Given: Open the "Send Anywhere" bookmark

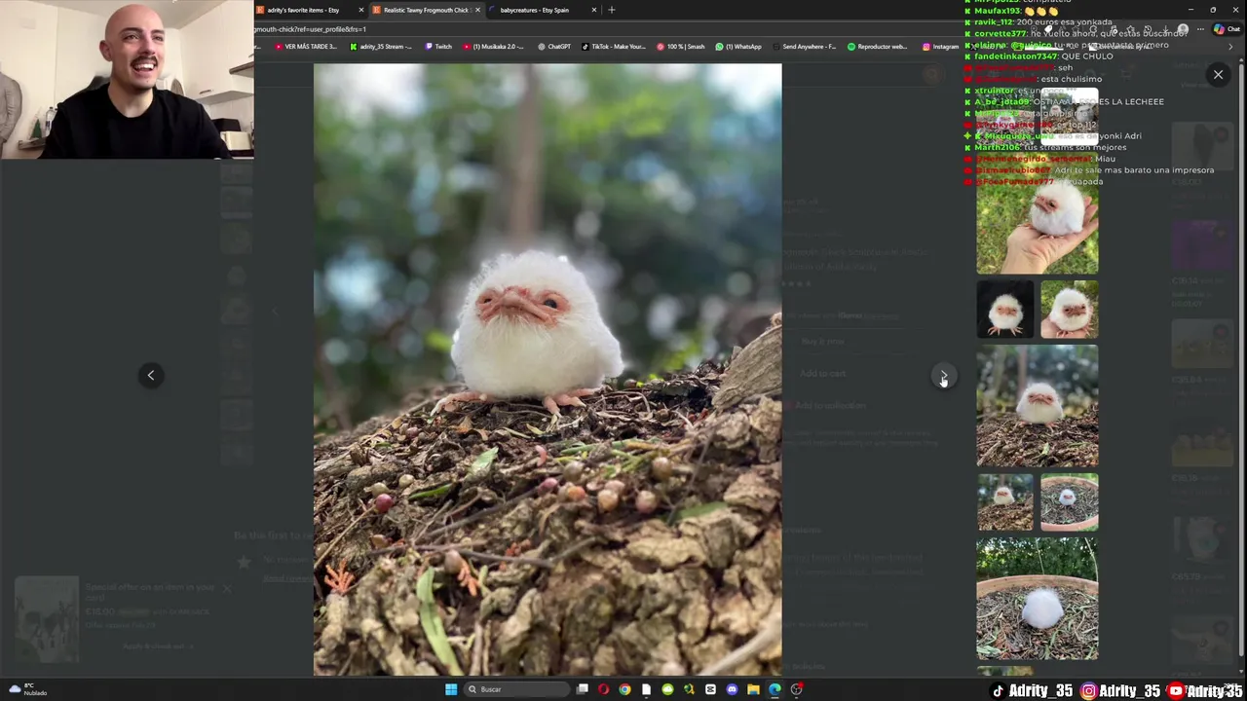Looking at the screenshot, I should coord(804,47).
